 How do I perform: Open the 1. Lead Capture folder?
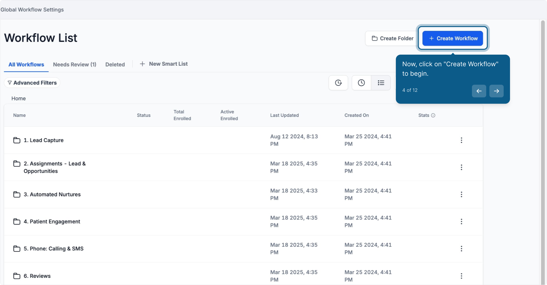(x=44, y=140)
